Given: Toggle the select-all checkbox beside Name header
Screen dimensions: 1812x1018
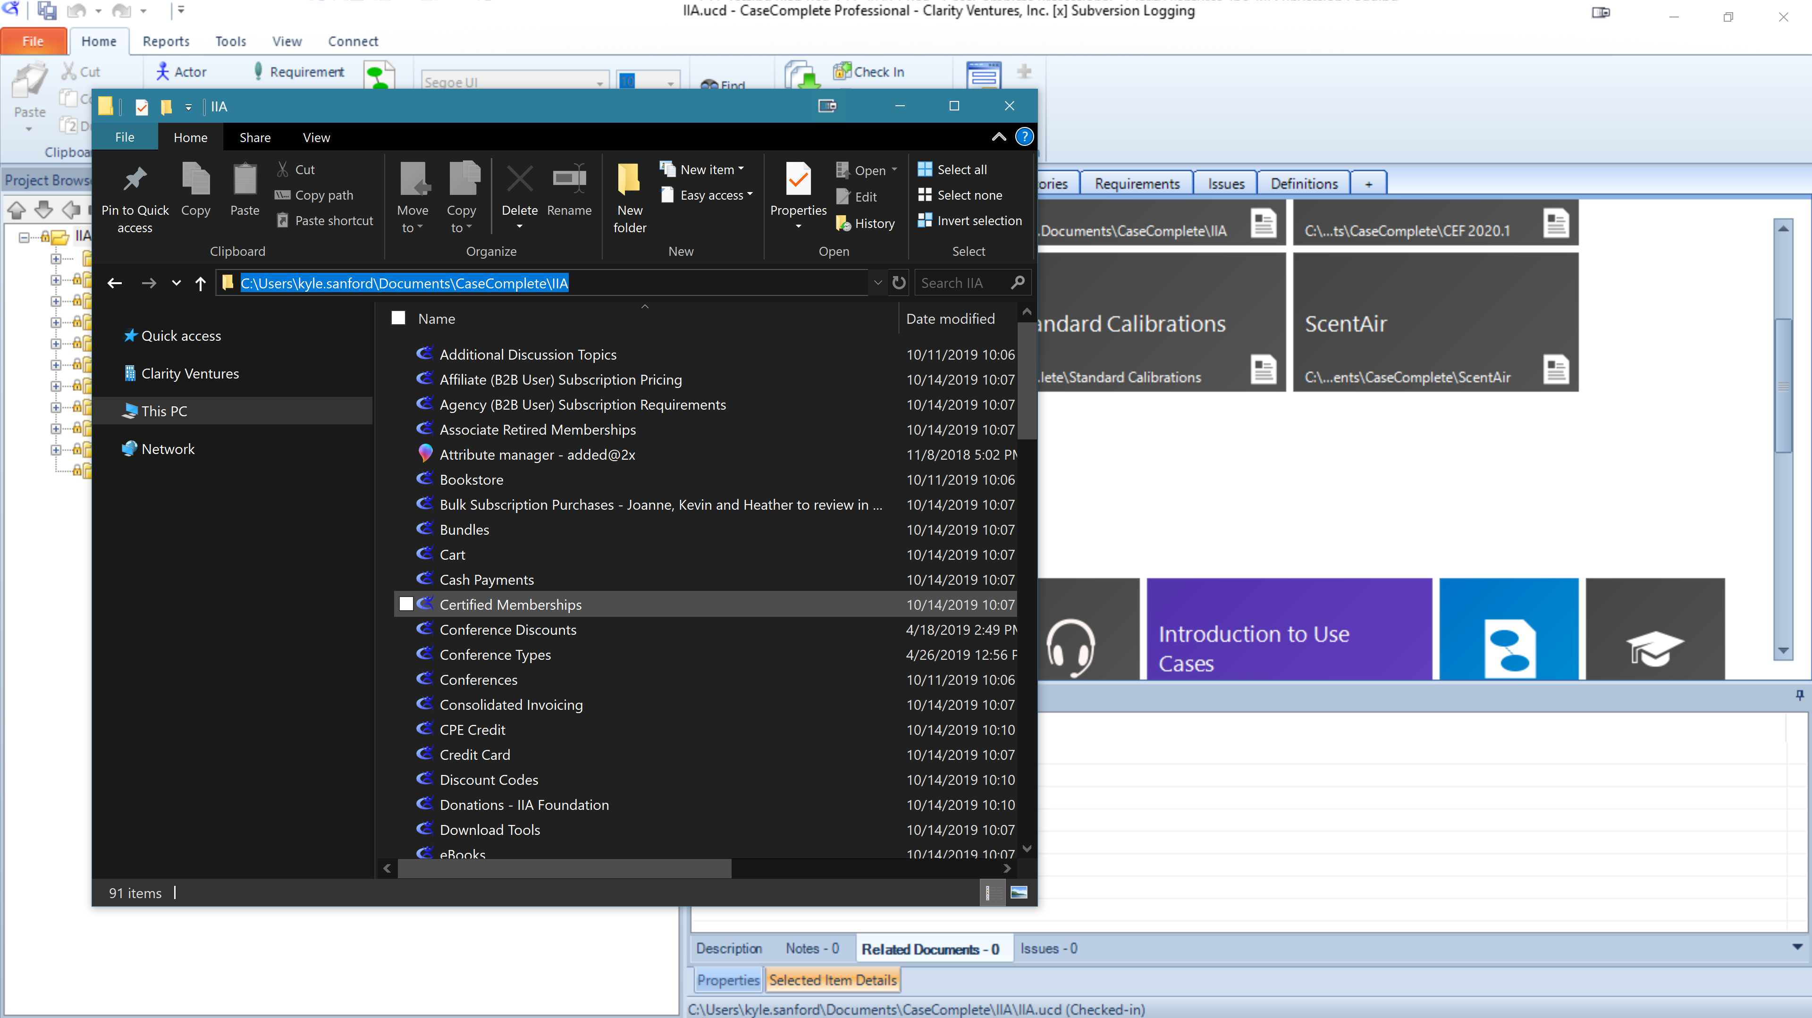Looking at the screenshot, I should [x=399, y=318].
